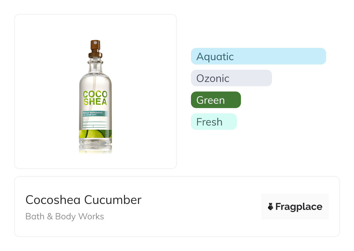Click the cucumber slice graphic on the bottle
This screenshot has height=251, width=354.
coord(95,134)
